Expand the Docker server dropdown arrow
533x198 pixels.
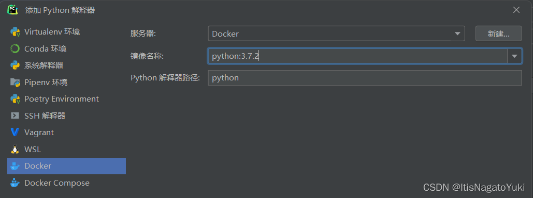[x=457, y=34]
